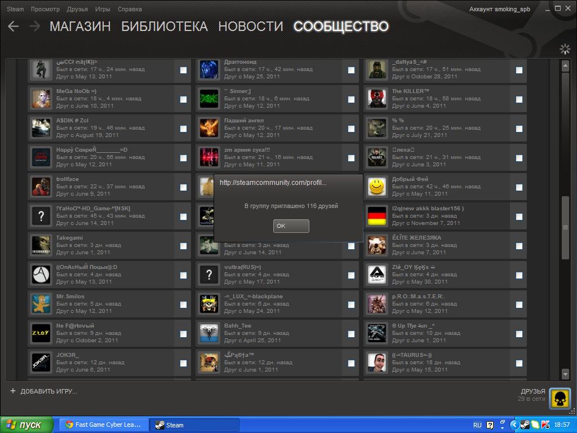Viewport: 577px width, 433px height.
Task: Click the zm армия avatar
Action: pyautogui.click(x=209, y=157)
